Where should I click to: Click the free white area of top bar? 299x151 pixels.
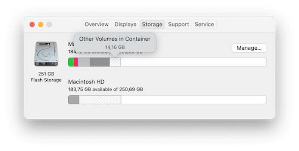(193, 62)
